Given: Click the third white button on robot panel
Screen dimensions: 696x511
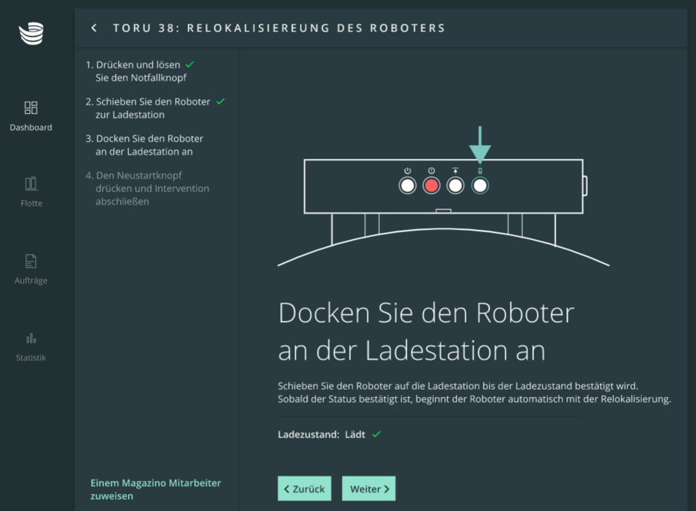Looking at the screenshot, I should pos(455,186).
